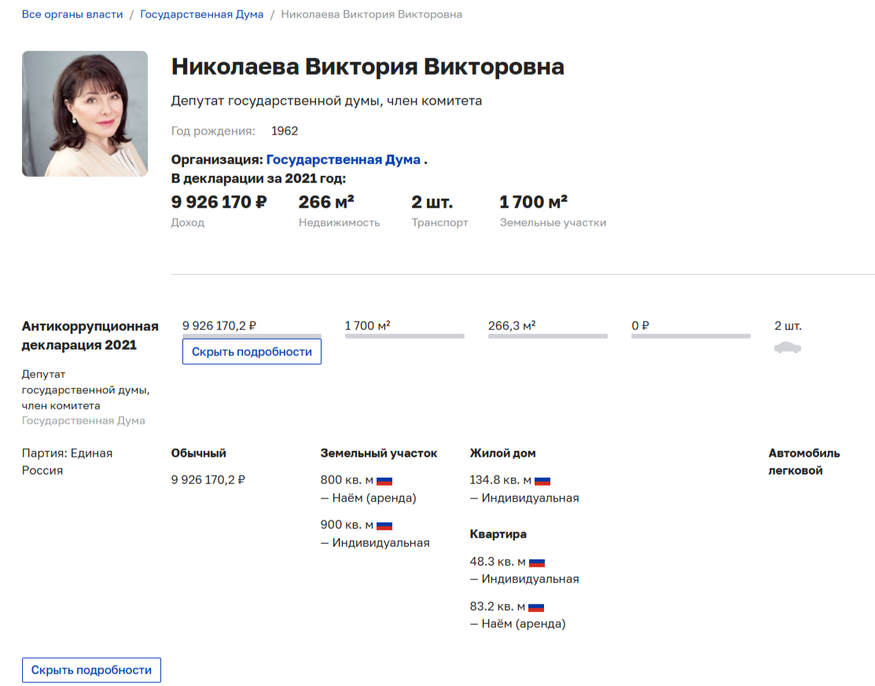Click the flag icon next to "48.3 кв. м"

[537, 562]
